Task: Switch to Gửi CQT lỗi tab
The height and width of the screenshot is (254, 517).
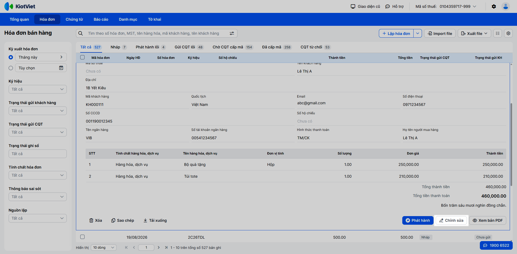Action: coord(189,47)
